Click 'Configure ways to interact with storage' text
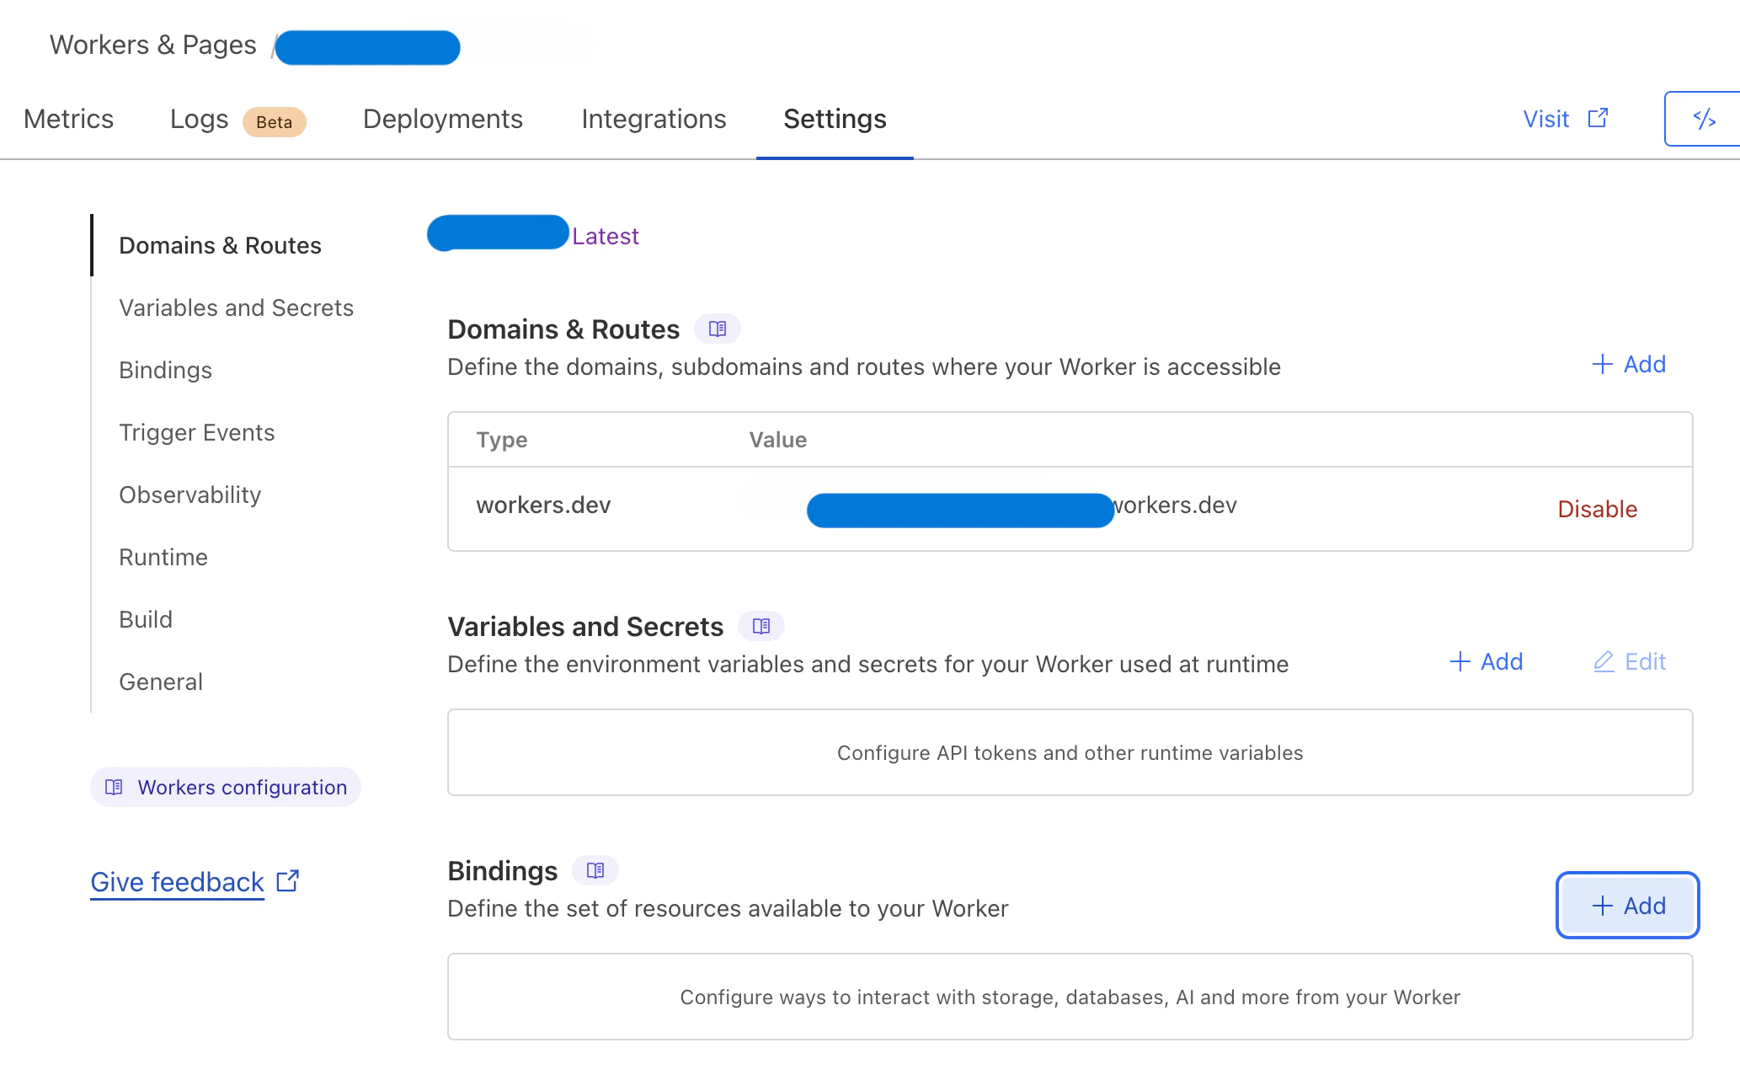The image size is (1740, 1080). pyautogui.click(x=1070, y=997)
